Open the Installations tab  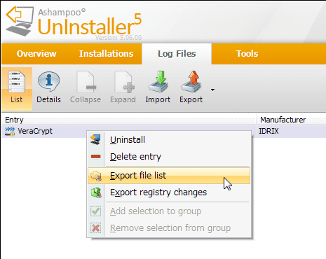pos(107,54)
